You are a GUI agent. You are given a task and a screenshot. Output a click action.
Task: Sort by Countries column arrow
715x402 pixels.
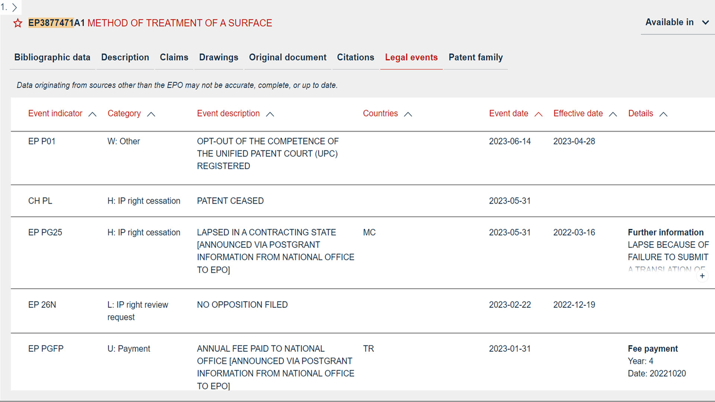[408, 114]
